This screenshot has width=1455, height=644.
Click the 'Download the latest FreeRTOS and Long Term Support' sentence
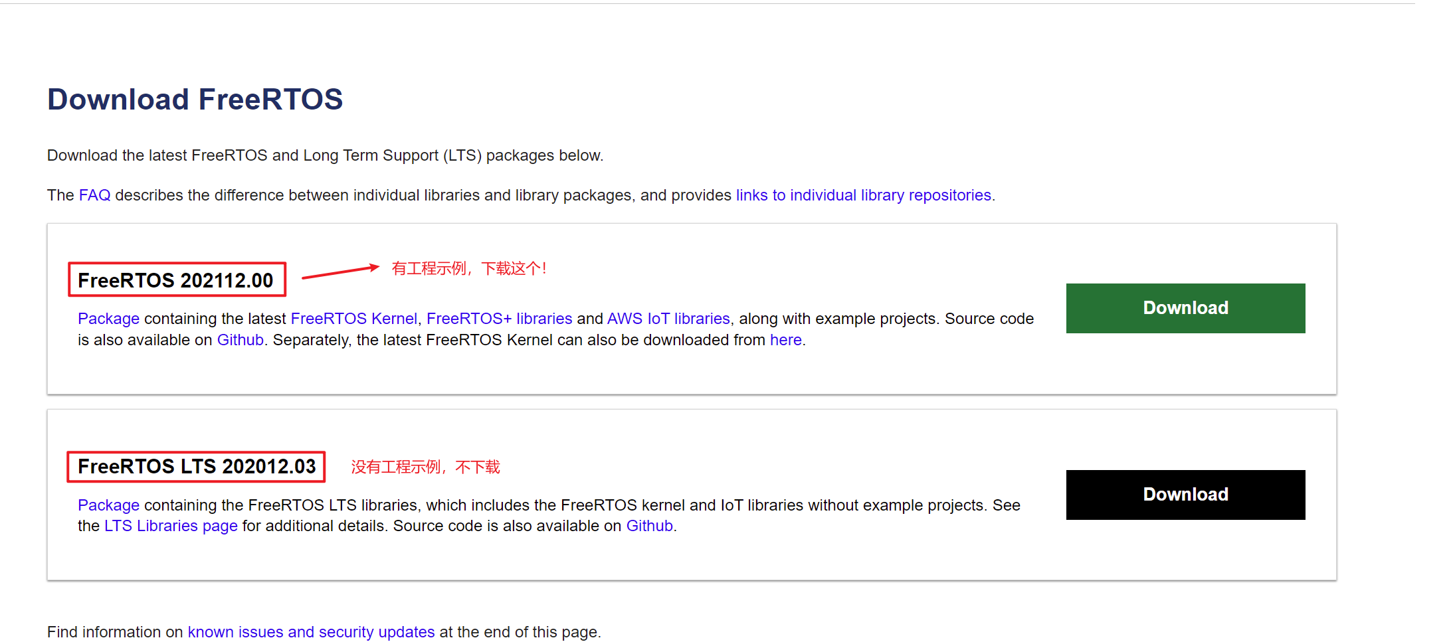pos(325,155)
